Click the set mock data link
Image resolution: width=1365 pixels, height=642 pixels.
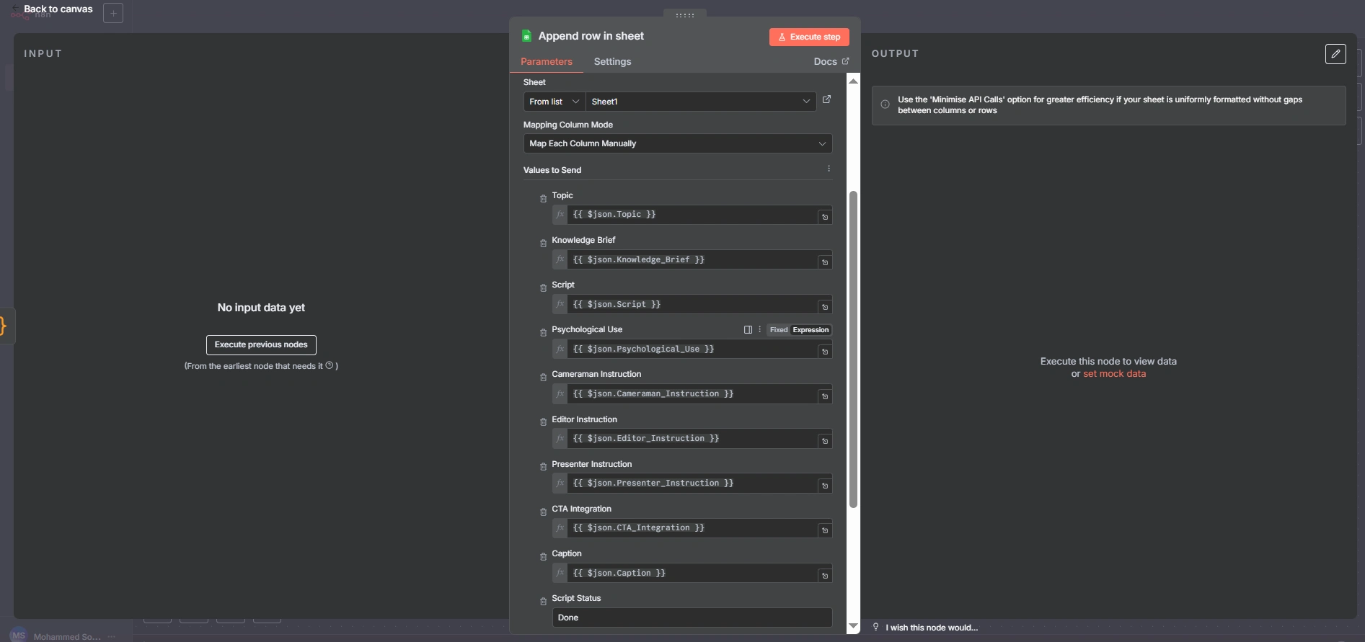pos(1114,374)
